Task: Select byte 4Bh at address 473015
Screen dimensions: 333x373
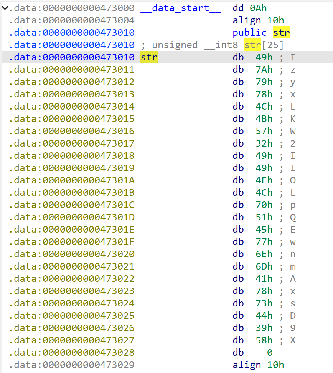Action: click(264, 119)
